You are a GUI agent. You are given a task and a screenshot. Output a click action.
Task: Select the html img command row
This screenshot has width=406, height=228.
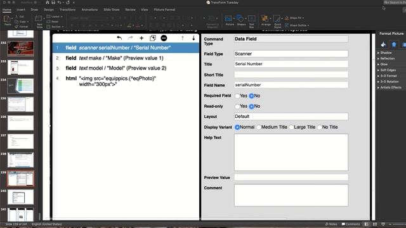coord(126,82)
